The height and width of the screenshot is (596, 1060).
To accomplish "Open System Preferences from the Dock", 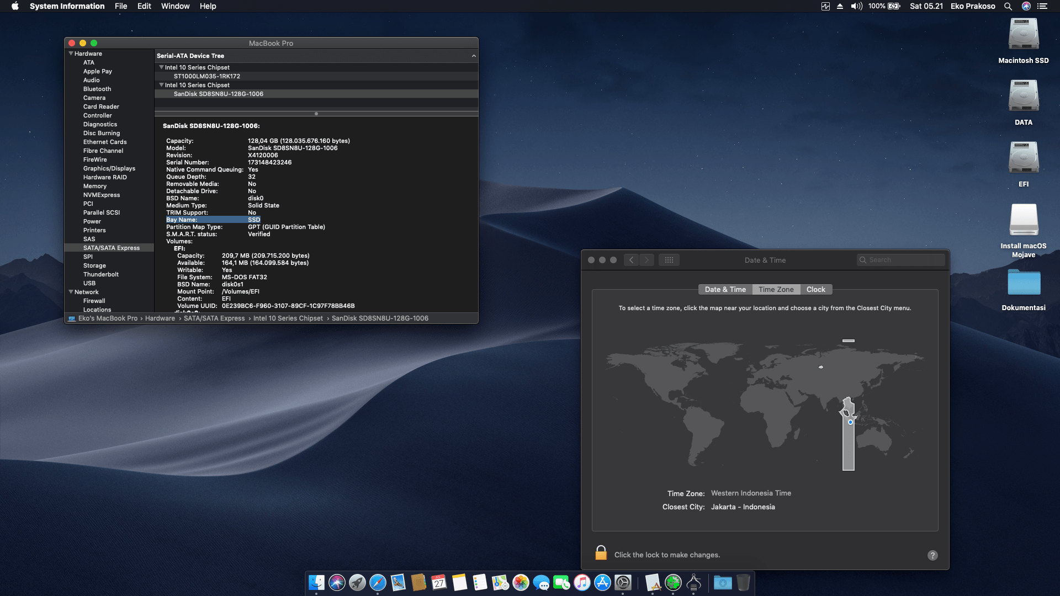I will (624, 582).
